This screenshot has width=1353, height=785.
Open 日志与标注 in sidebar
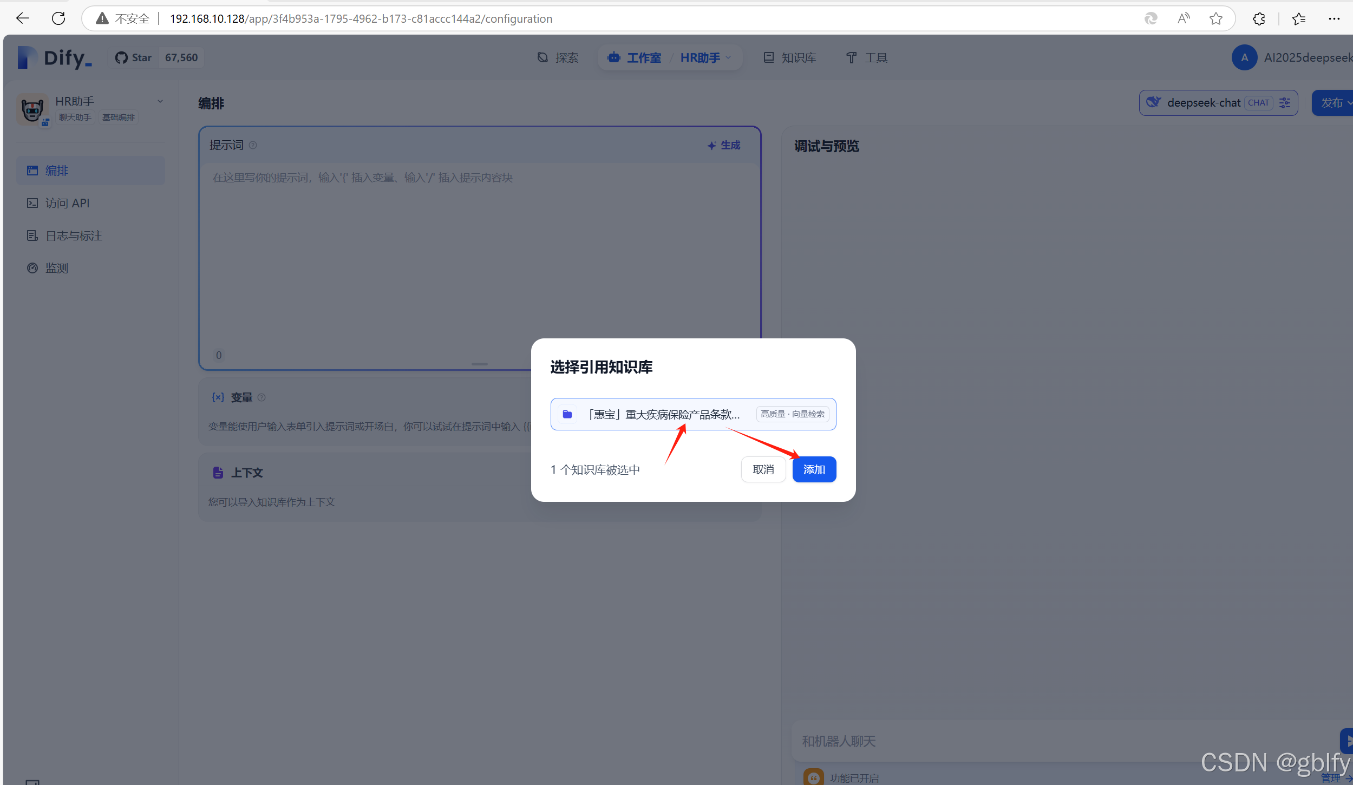[x=91, y=235]
